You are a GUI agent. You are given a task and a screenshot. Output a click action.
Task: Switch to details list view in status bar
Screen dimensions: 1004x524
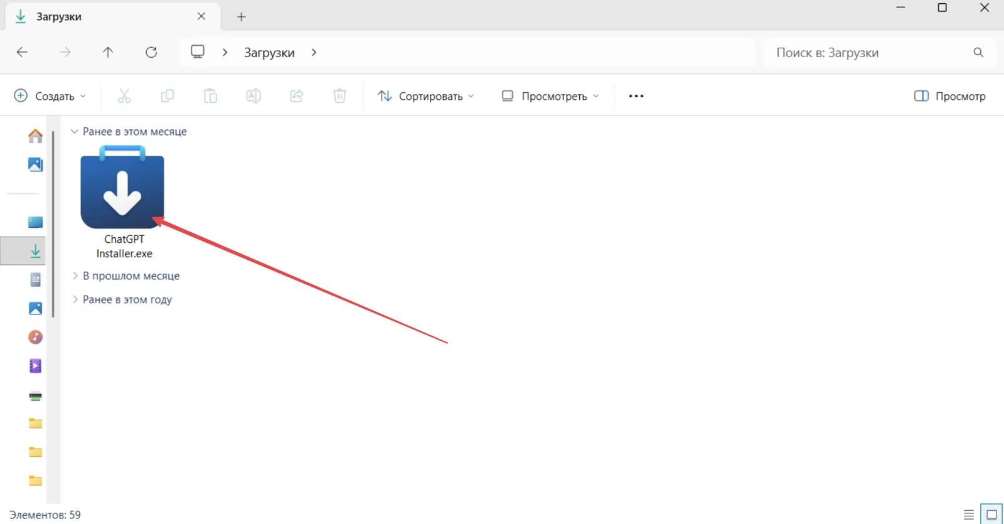969,515
